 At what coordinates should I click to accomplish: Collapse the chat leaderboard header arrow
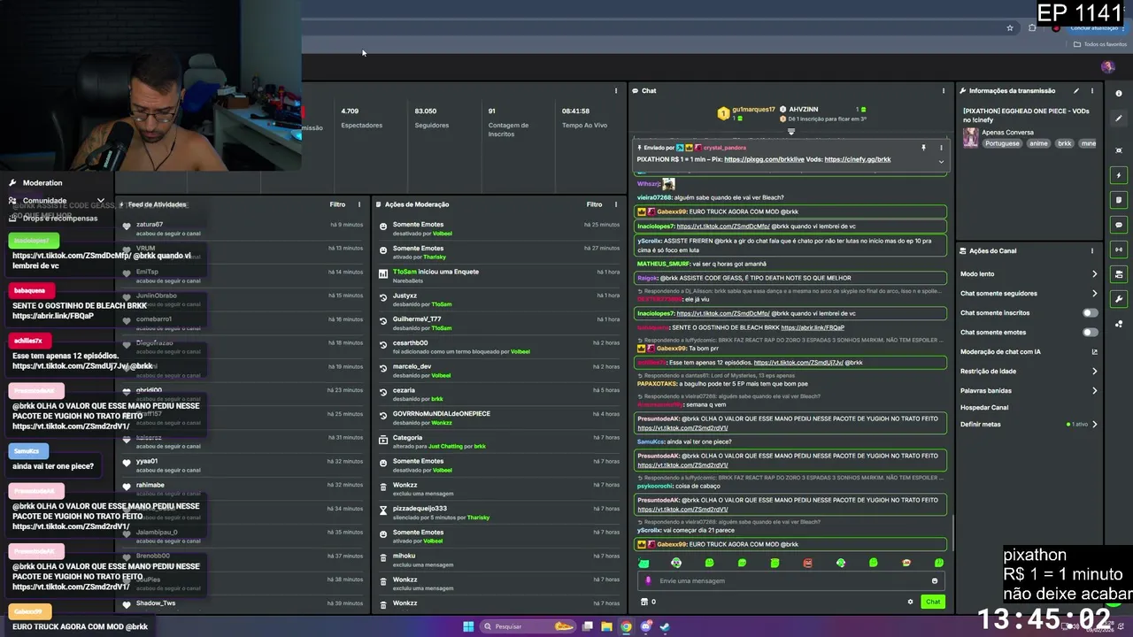791,132
